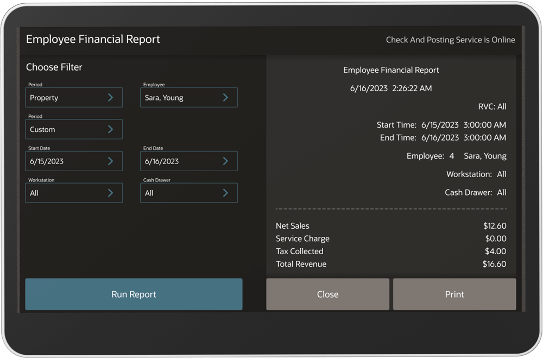Image resolution: width=543 pixels, height=358 pixels.
Task: Click the End Date value 6/16/2023
Action: [162, 161]
